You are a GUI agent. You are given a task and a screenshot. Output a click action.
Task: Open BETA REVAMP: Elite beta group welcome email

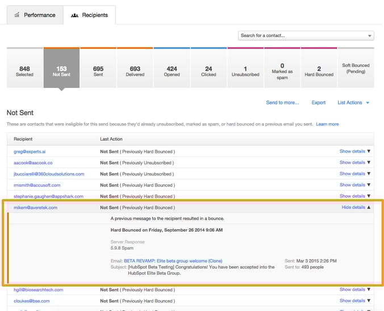tap(173, 261)
